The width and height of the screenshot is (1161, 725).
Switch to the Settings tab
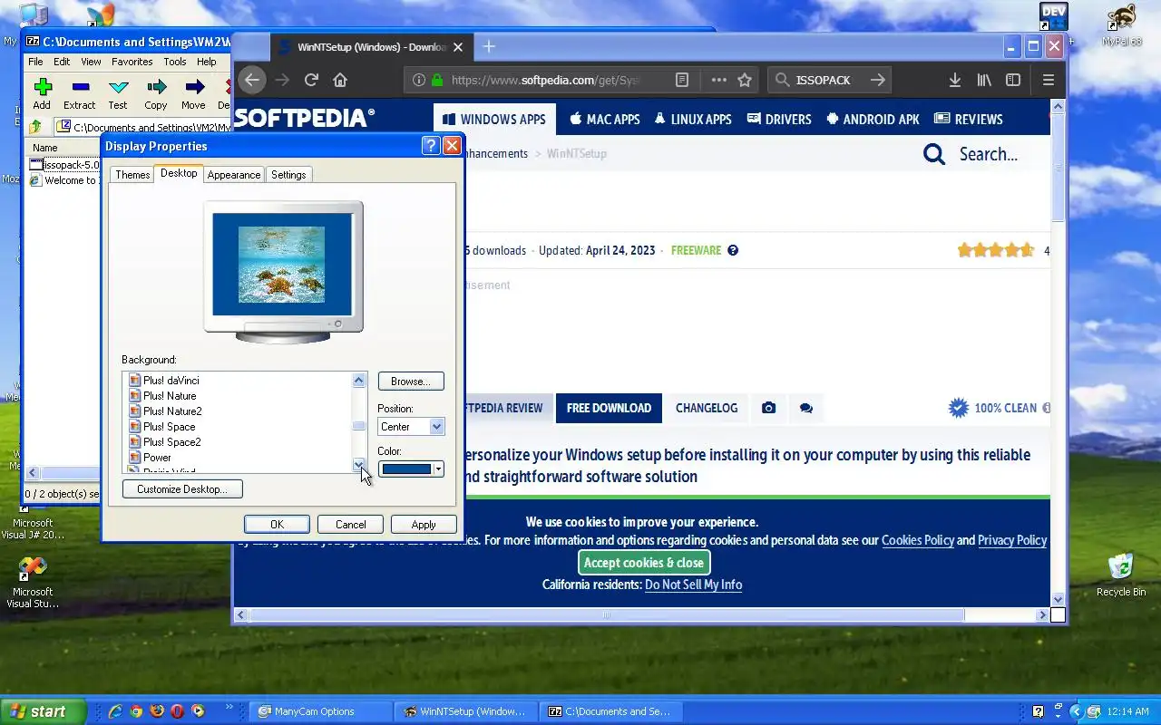click(x=288, y=175)
